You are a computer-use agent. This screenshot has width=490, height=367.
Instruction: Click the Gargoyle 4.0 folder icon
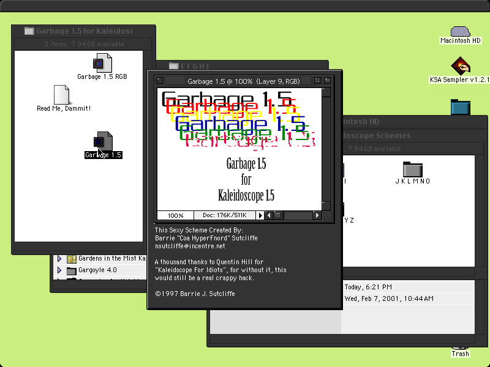pos(72,270)
